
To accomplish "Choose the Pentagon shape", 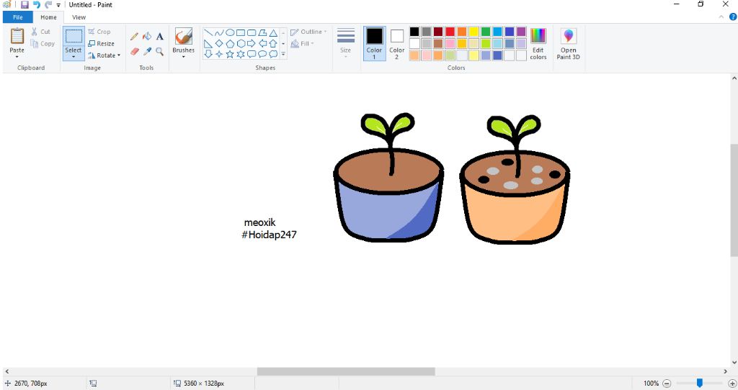I will click(x=230, y=44).
